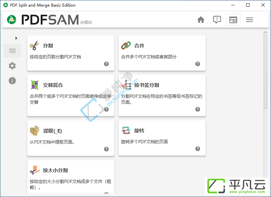The width and height of the screenshot is (271, 197).
Task: Open the 交替混合 module title
Action: click(x=53, y=85)
